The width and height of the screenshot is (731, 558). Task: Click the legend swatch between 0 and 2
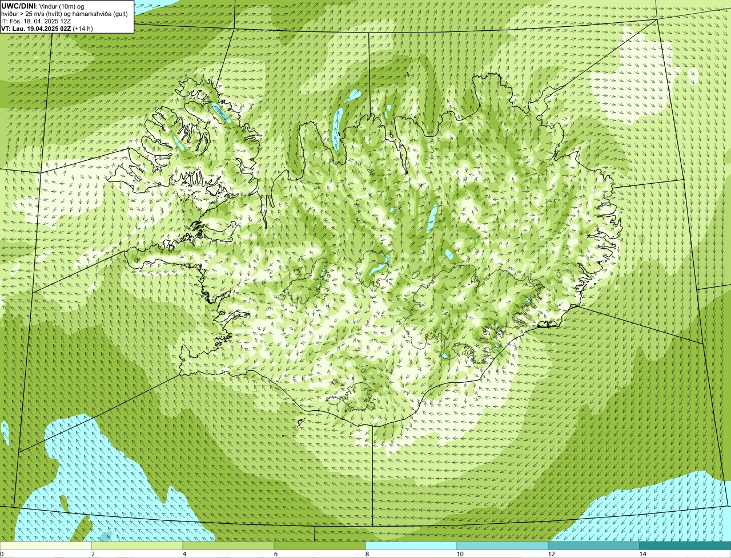pos(46,545)
